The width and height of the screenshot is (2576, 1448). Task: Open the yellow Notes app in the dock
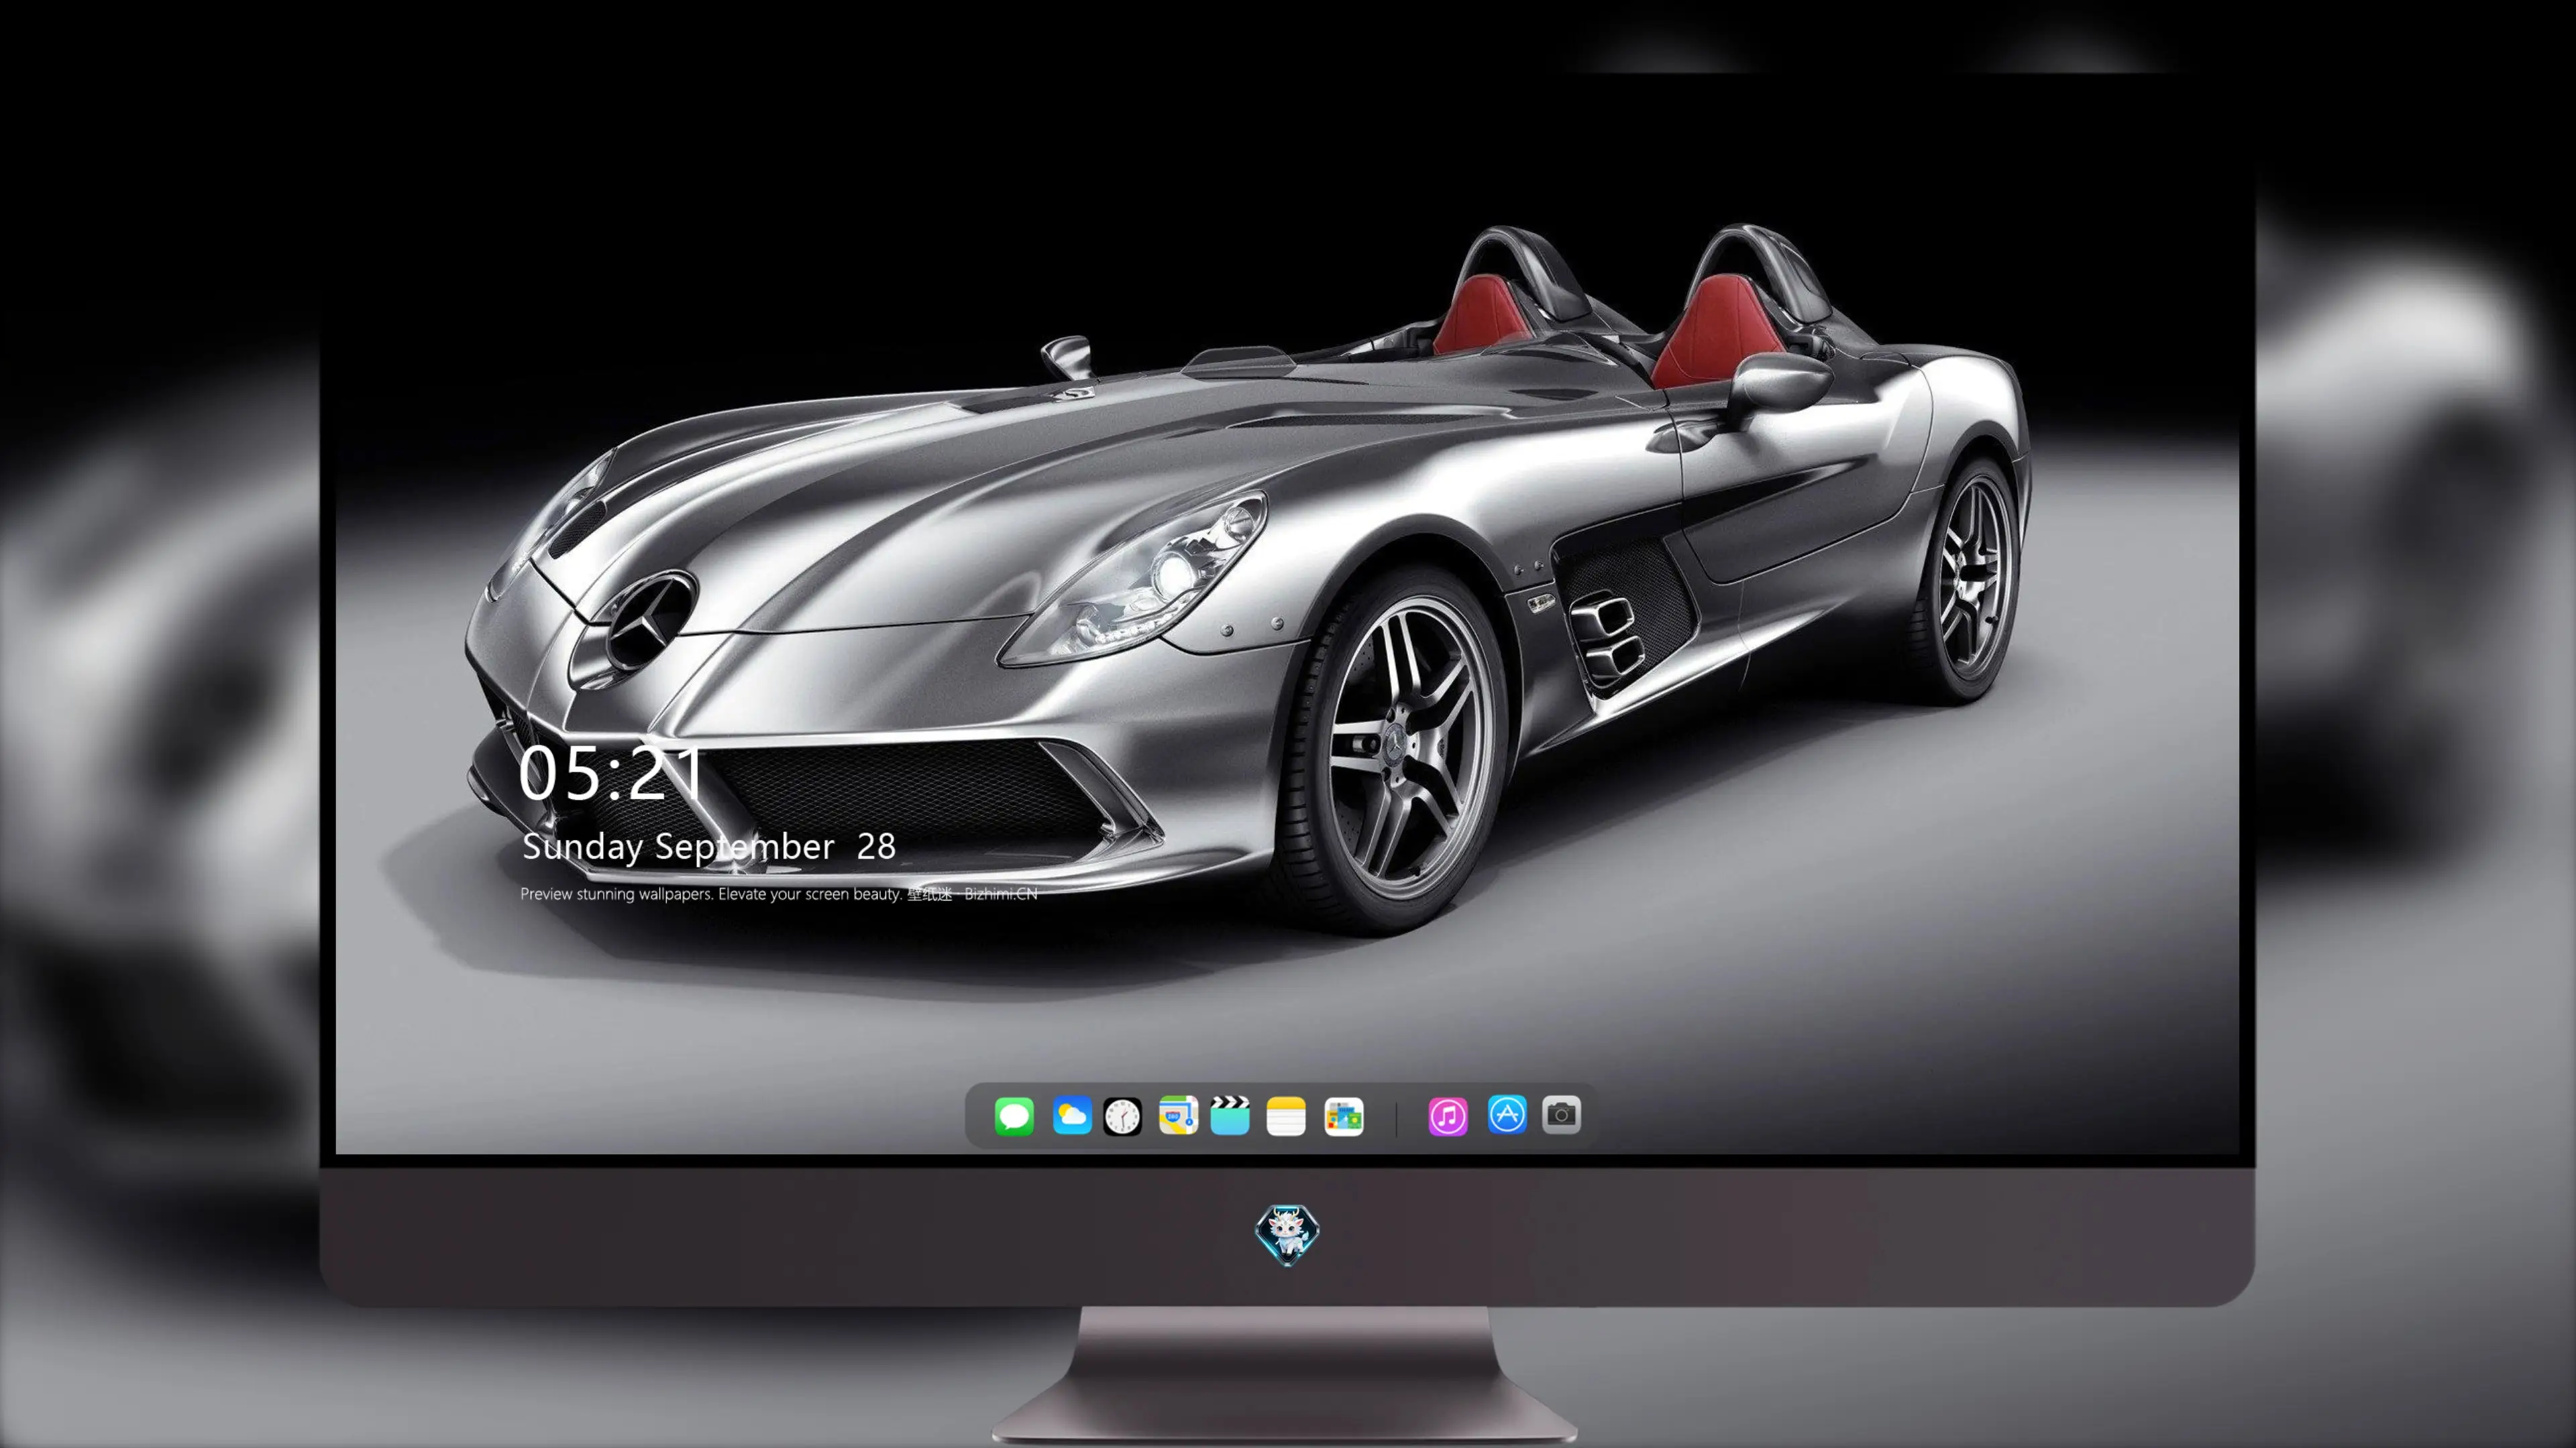click(x=1286, y=1116)
